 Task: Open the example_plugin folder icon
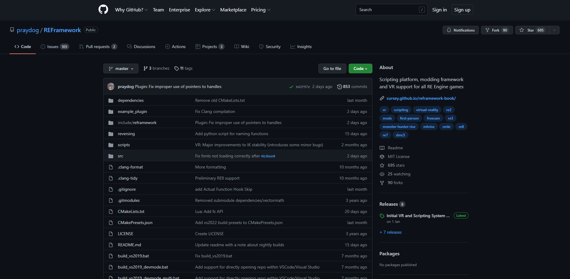[x=111, y=112]
